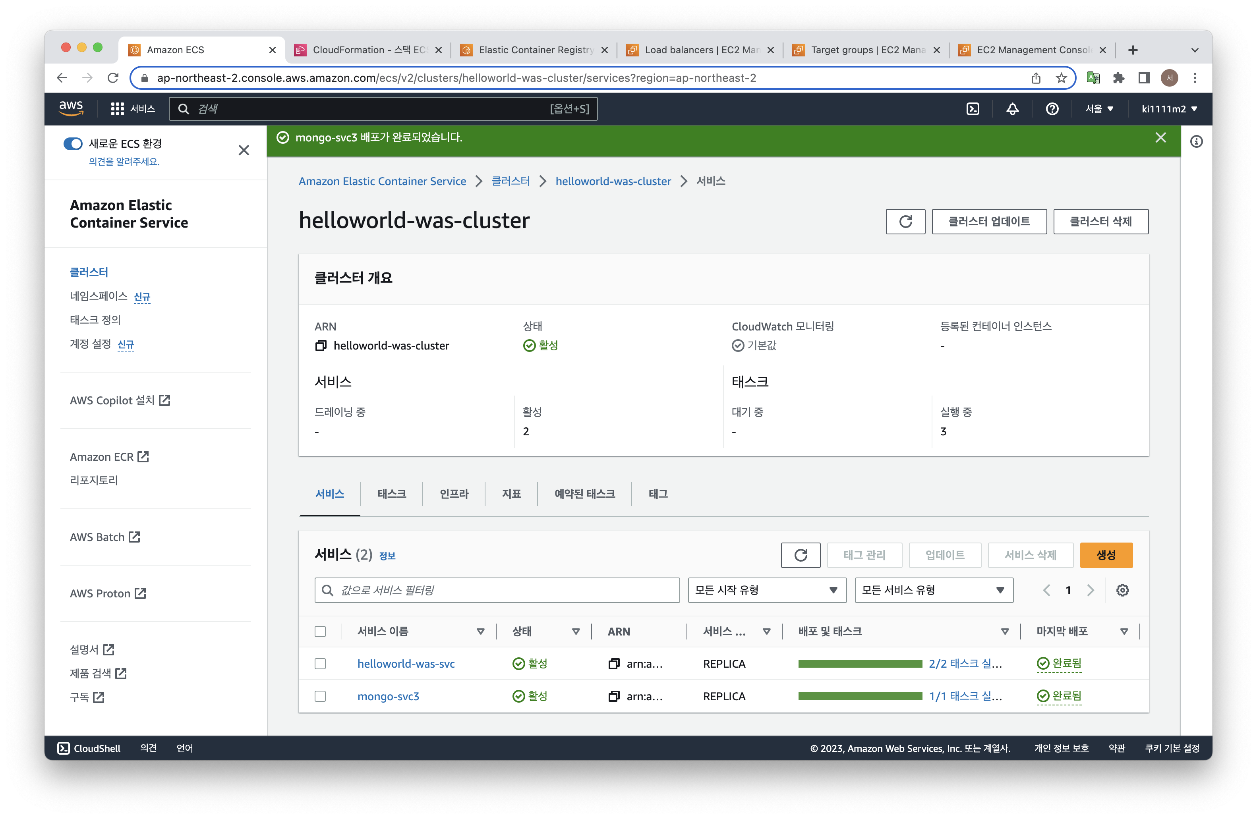Copy ARN of mongo-svc3 service
1257x819 pixels.
click(x=613, y=696)
